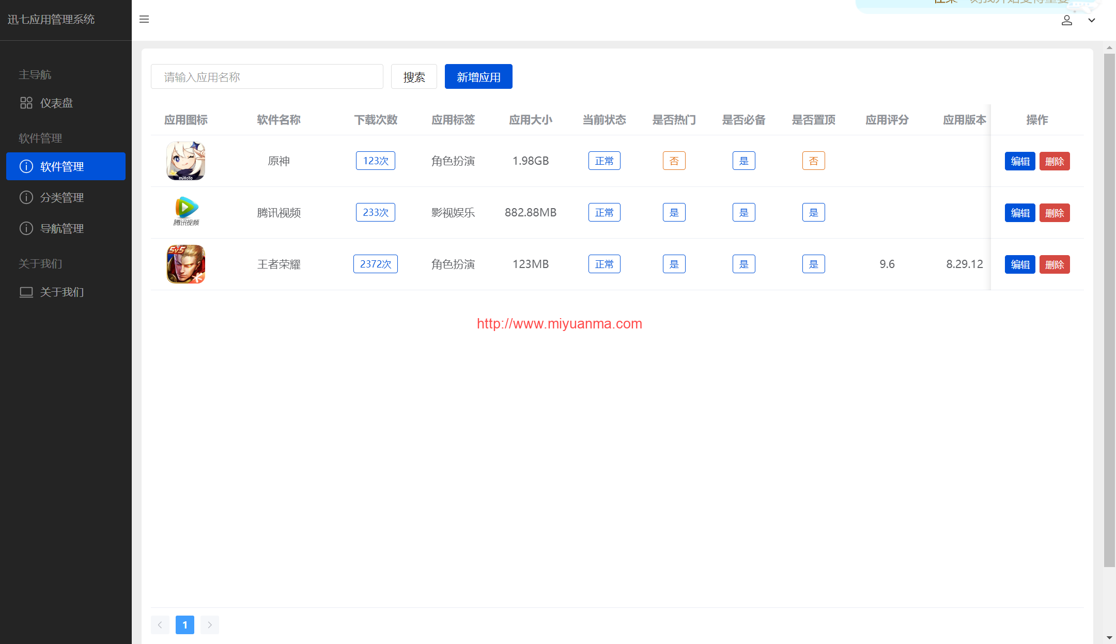This screenshot has width=1116, height=644.
Task: Click the 2372次 download count tag
Action: (376, 264)
